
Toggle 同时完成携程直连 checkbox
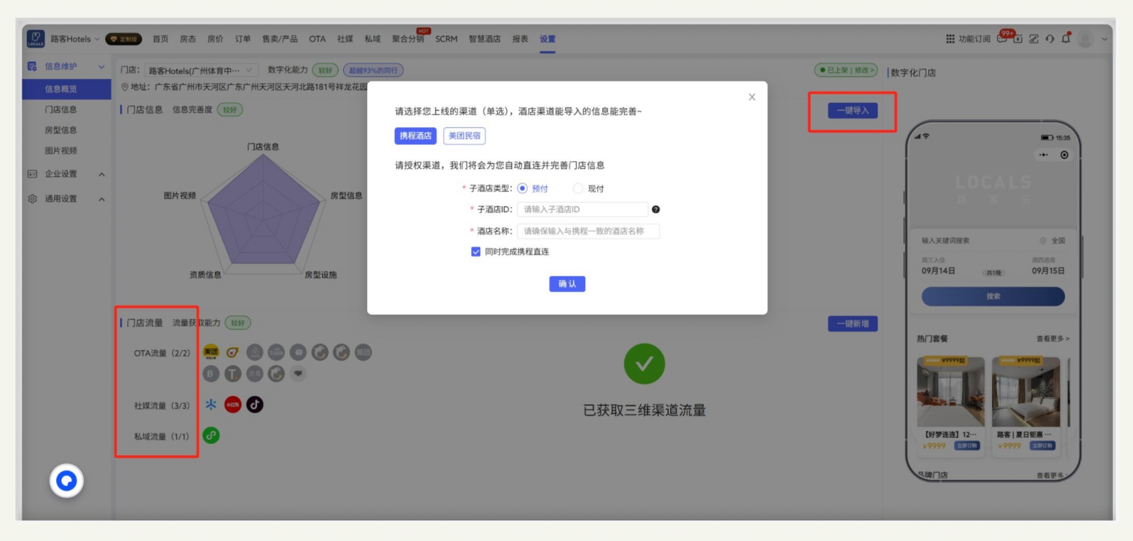[476, 252]
